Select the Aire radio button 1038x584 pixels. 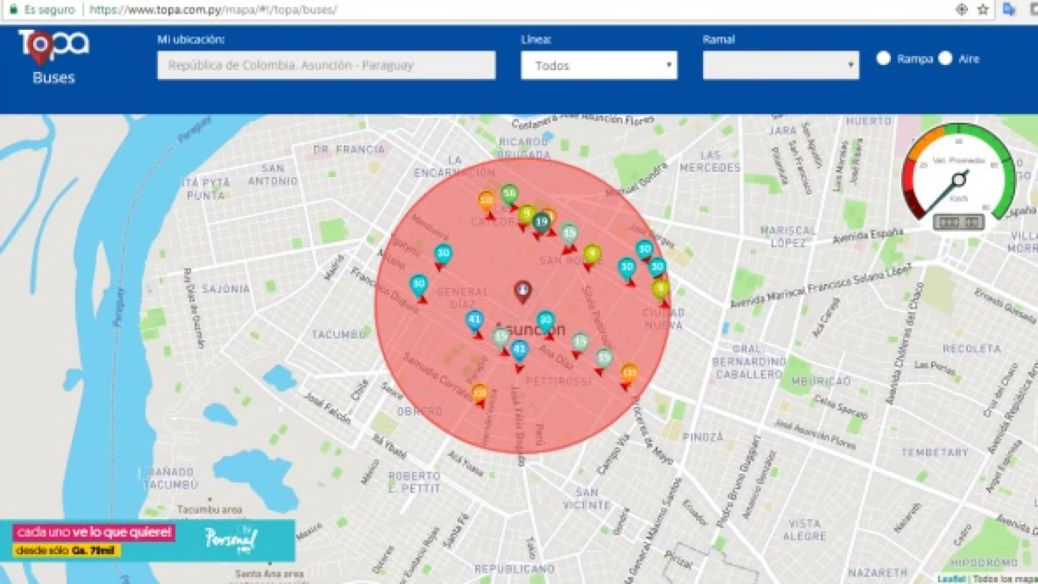[x=945, y=58]
